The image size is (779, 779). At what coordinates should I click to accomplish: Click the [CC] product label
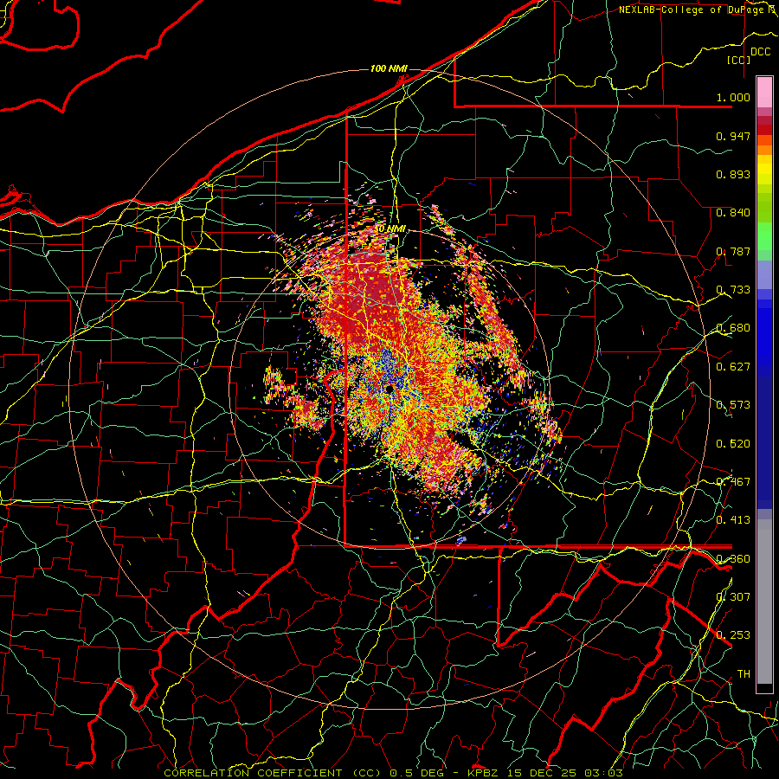coord(738,60)
